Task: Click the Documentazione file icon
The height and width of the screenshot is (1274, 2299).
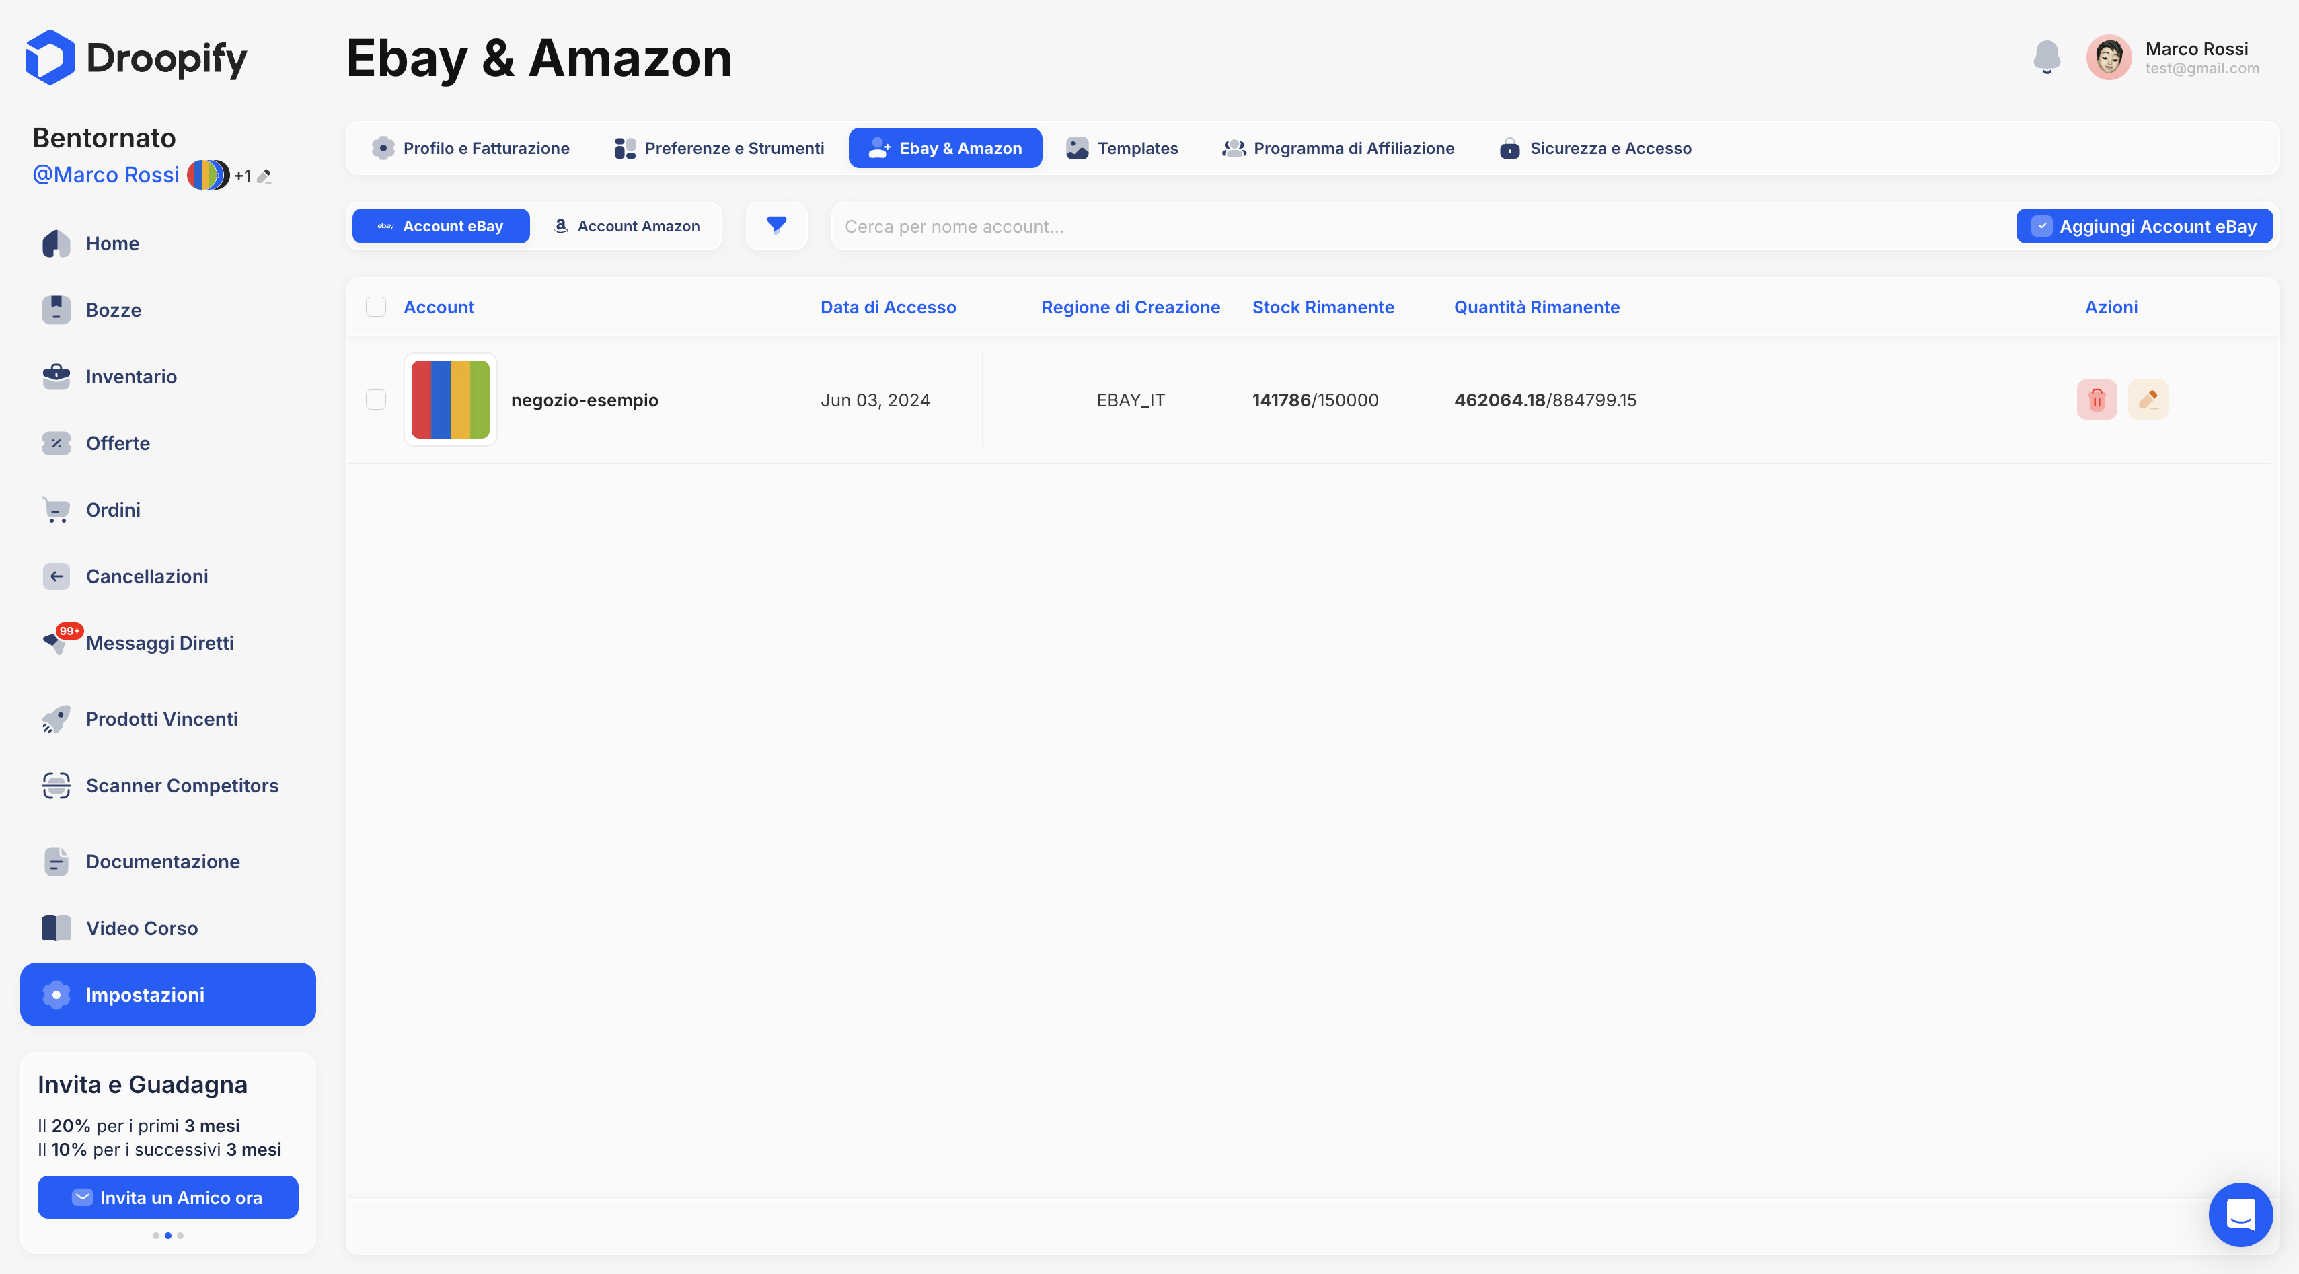Action: [56, 862]
